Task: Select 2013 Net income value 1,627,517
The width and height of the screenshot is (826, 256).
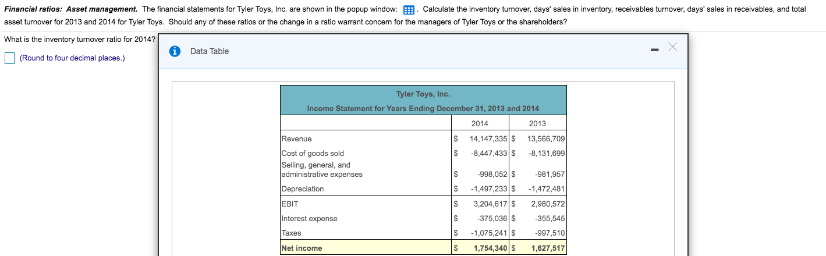Action: click(x=548, y=248)
